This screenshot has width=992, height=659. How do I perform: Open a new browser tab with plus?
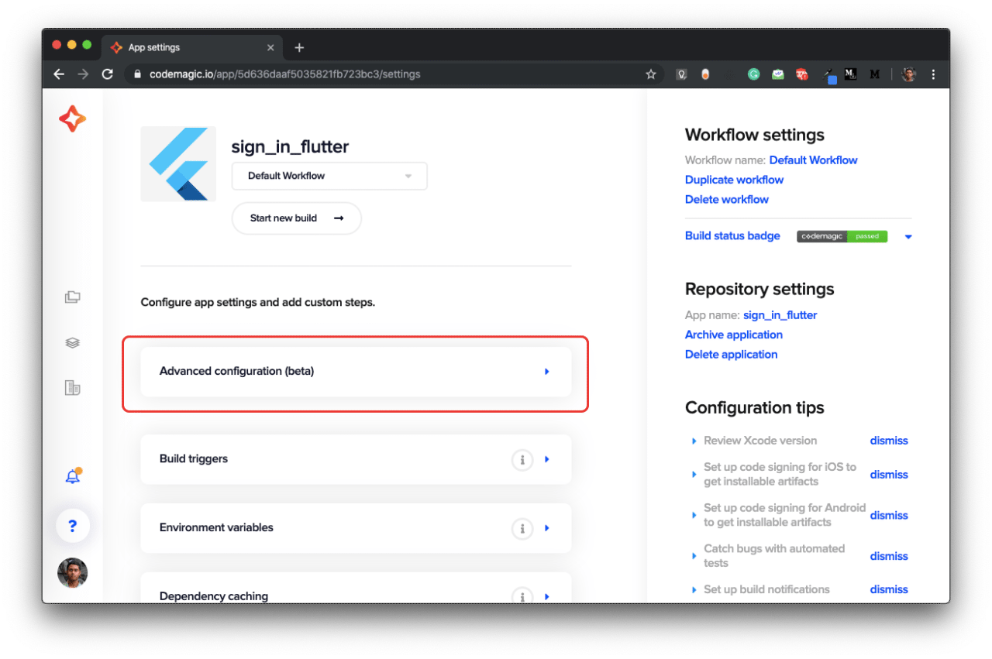(x=299, y=47)
